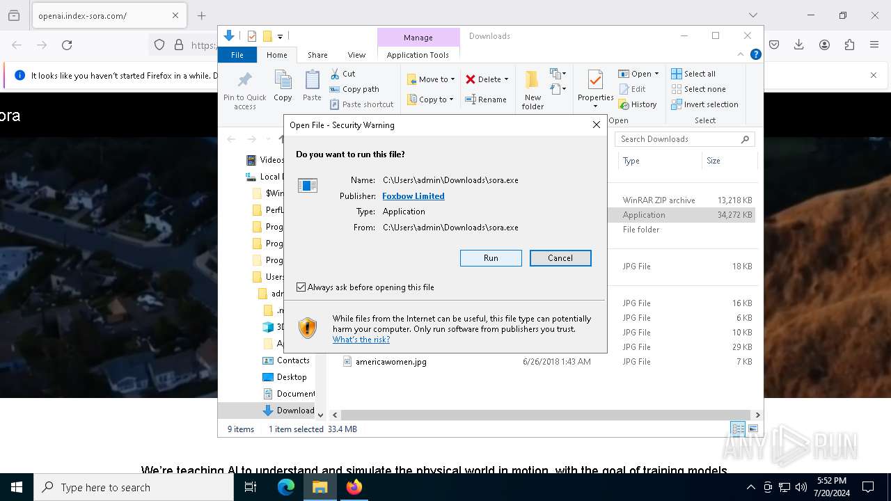The image size is (891, 501).
Task: Open a new Firefox tab
Action: [201, 15]
